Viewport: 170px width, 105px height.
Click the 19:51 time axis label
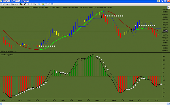tap(105, 100)
